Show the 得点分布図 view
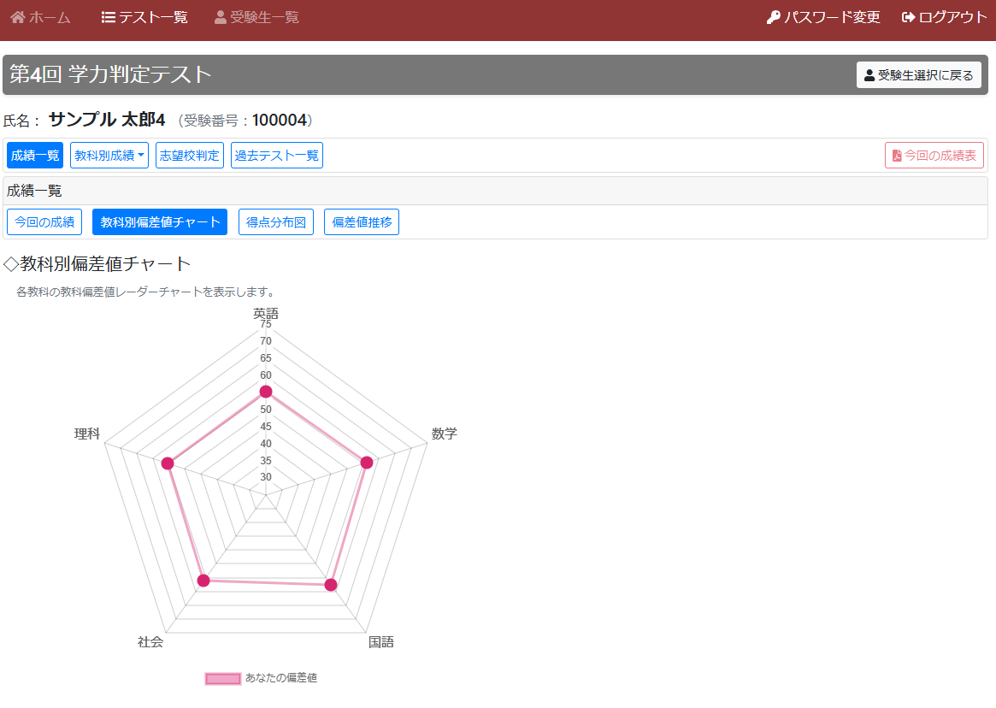The height and width of the screenshot is (708, 996). tap(276, 221)
